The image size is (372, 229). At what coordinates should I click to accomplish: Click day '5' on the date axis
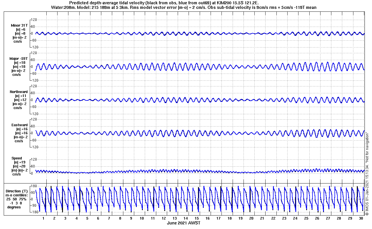click(x=87, y=218)
